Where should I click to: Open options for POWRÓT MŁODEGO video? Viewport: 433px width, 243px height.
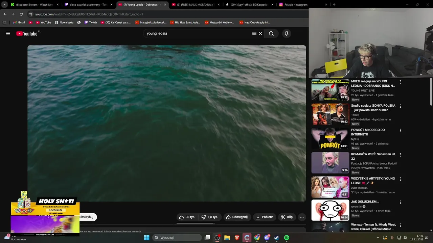pos(400,131)
